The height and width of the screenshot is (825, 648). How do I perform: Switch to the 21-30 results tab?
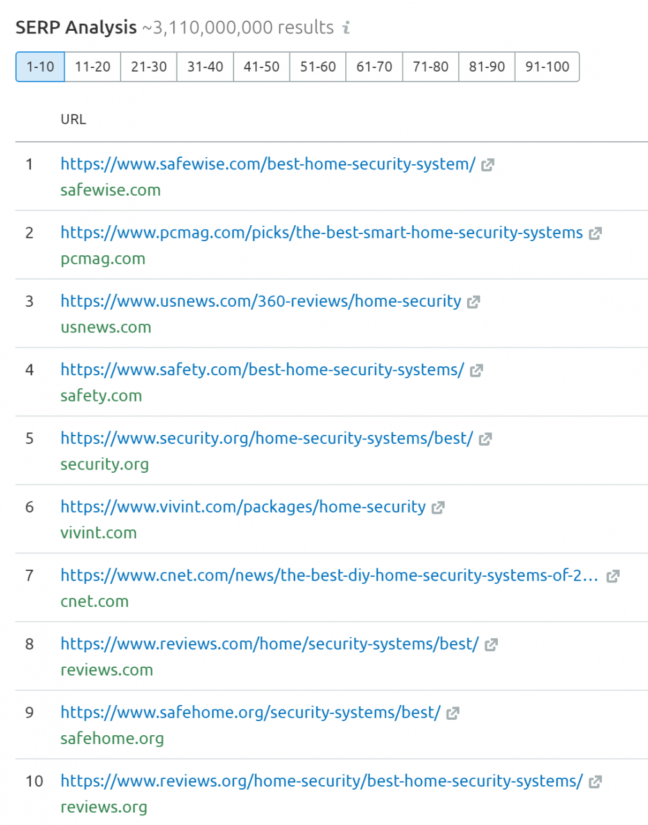coord(149,67)
